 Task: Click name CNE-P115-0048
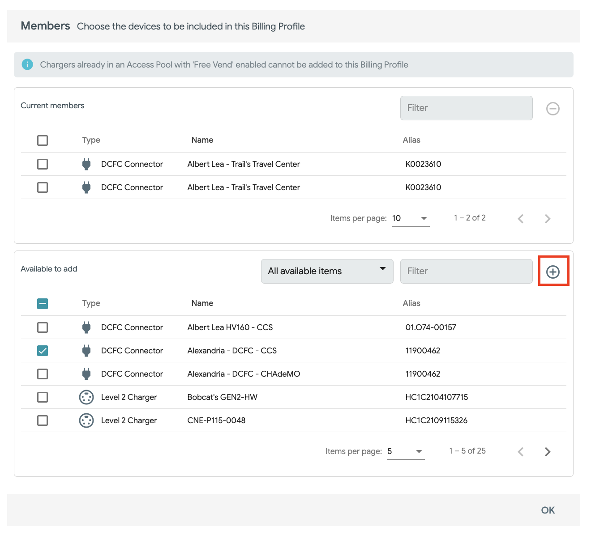[x=216, y=420]
